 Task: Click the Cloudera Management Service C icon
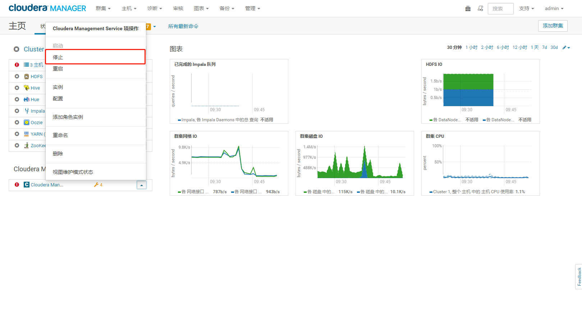click(27, 185)
